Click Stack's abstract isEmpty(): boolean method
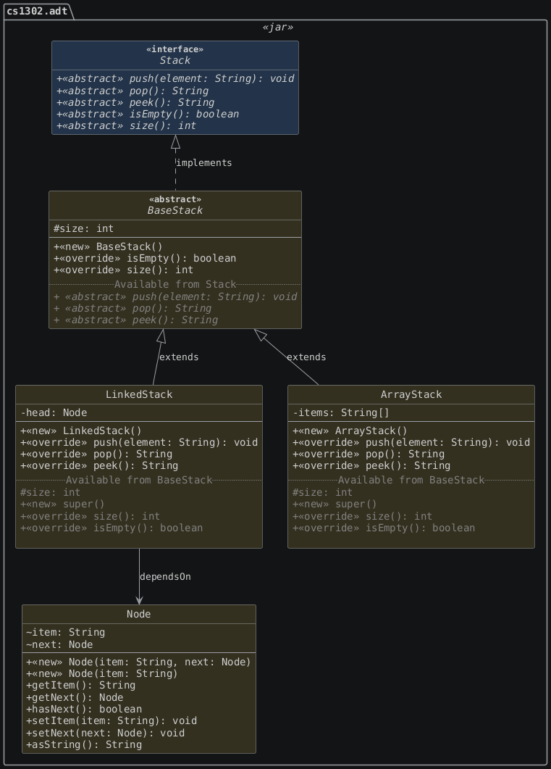Image resolution: width=551 pixels, height=769 pixels. pyautogui.click(x=148, y=114)
